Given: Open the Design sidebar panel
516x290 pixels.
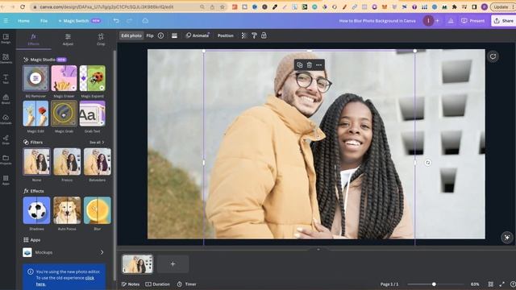Looking at the screenshot, I should point(6,39).
